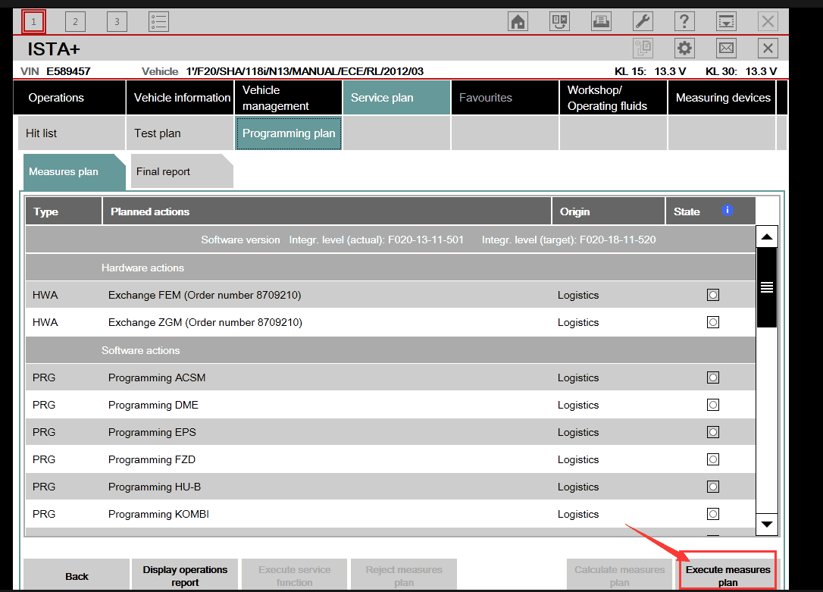Open the envelope feedback icon
Image resolution: width=823 pixels, height=592 pixels.
(x=726, y=49)
